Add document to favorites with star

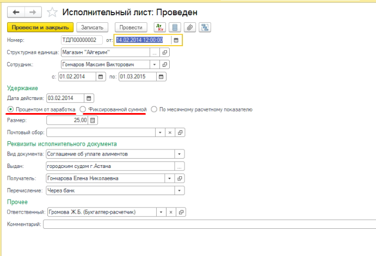pos(52,11)
